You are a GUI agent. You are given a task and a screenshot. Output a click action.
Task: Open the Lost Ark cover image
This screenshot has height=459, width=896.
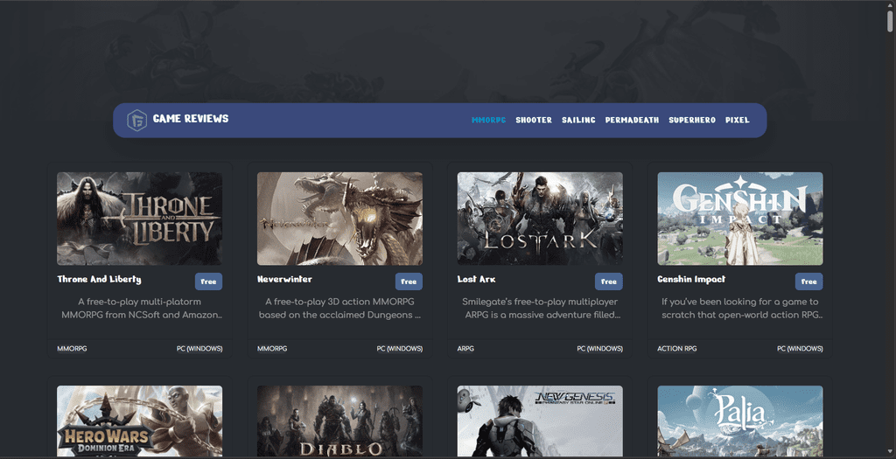540,219
